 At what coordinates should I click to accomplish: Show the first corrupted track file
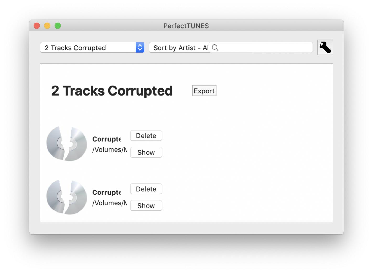146,152
